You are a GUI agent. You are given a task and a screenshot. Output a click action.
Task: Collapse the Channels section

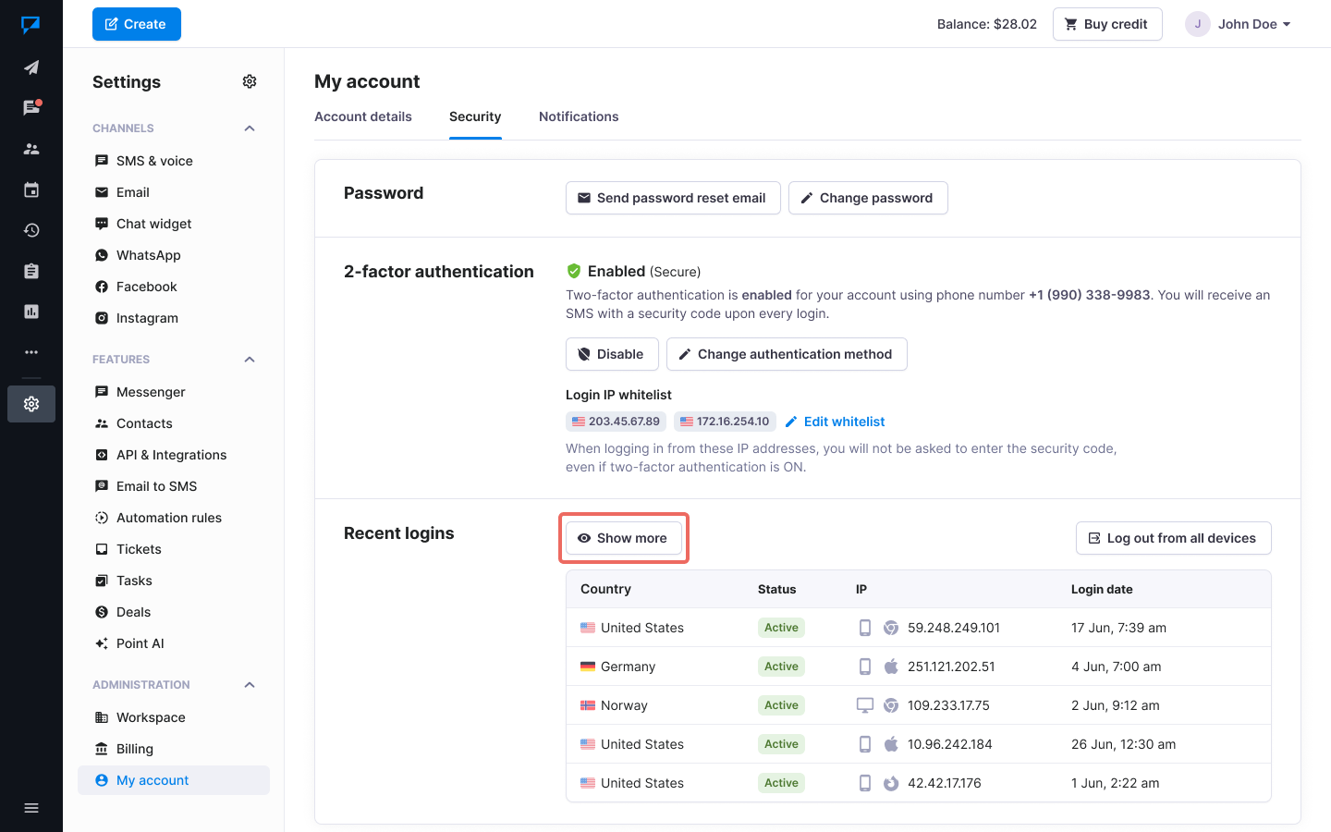click(250, 128)
